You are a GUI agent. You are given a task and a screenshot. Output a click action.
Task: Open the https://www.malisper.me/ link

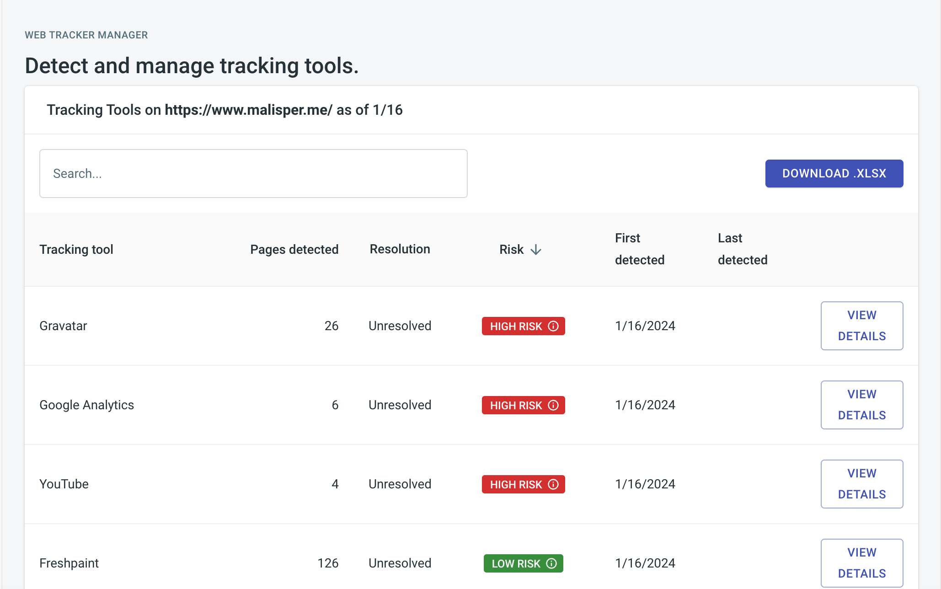point(248,110)
